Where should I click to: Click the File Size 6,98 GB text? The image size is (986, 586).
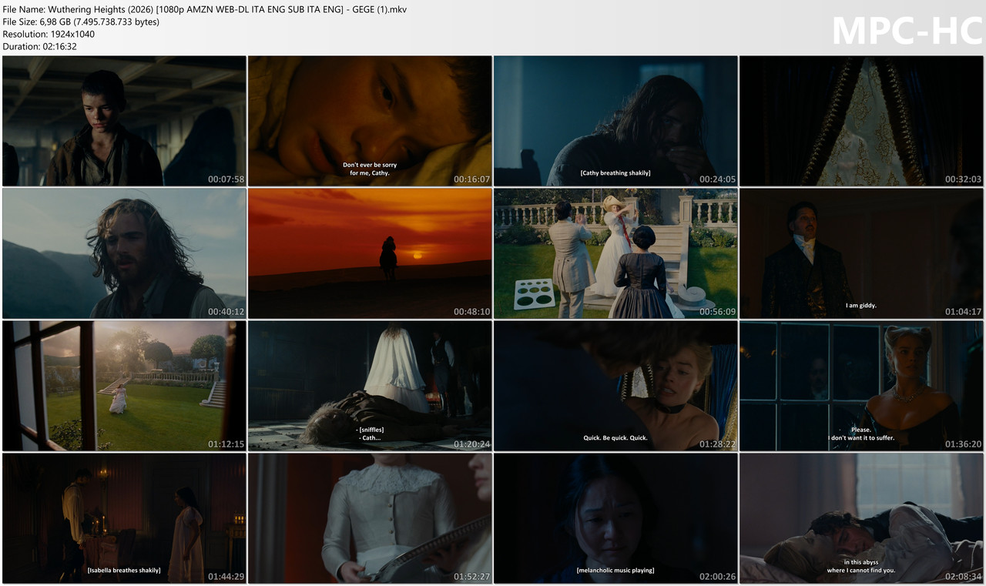click(x=81, y=22)
